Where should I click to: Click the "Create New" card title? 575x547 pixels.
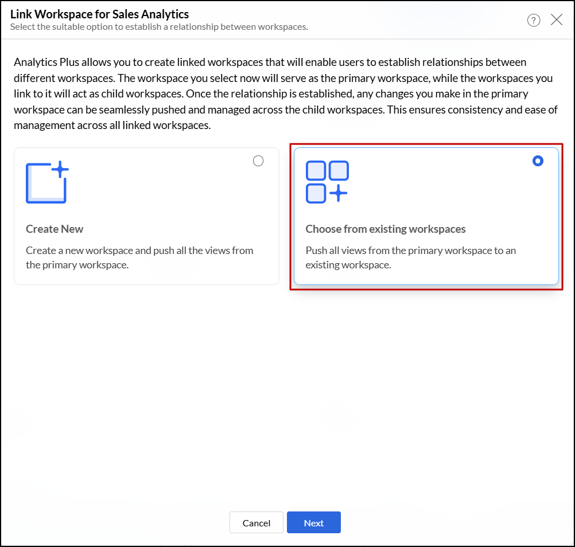coord(55,229)
